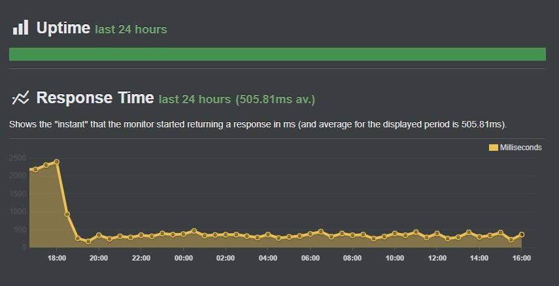Click the Uptime heading text
Image resolution: width=559 pixels, height=286 pixels.
click(x=63, y=27)
